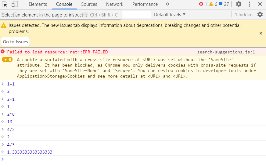Open DevTools settings gear
266x167 pixels.
pyautogui.click(x=239, y=4)
